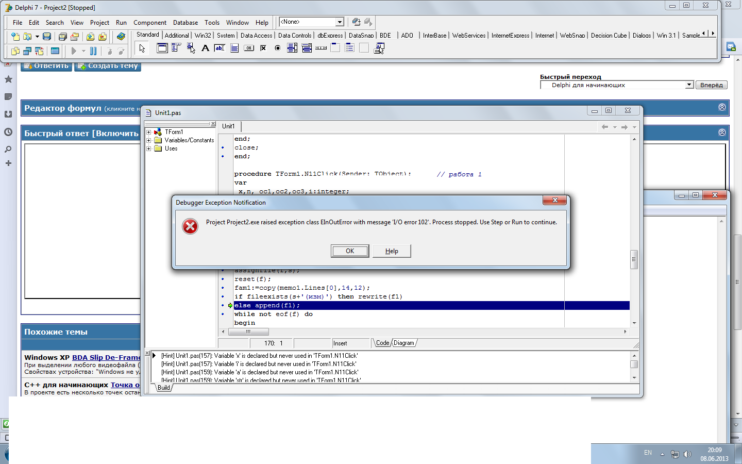The image size is (742, 464).
Task: Switch to the Additional palette tab
Action: 177,36
